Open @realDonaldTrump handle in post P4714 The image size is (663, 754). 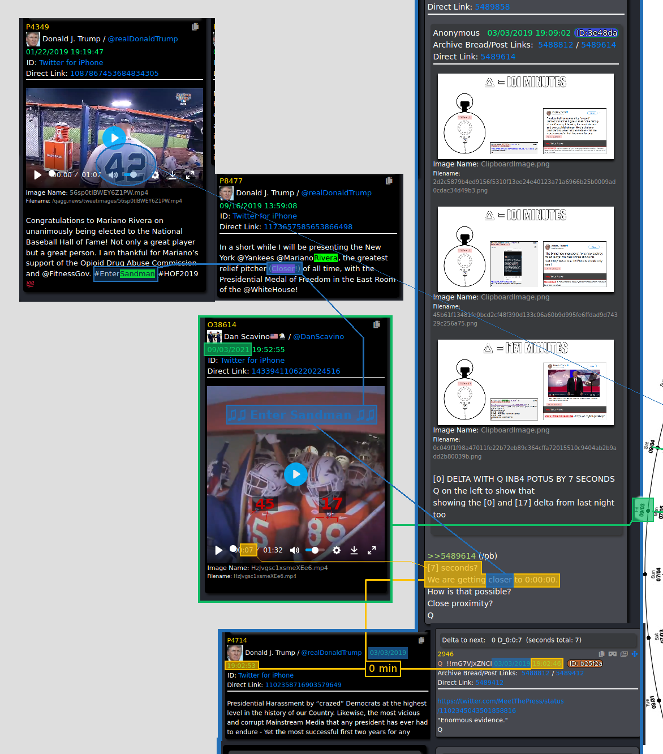click(331, 653)
